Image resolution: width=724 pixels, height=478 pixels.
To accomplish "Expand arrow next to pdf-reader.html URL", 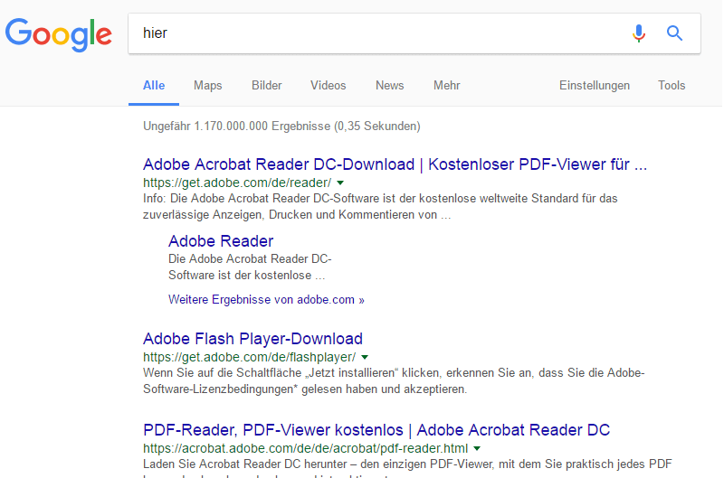I will (477, 448).
